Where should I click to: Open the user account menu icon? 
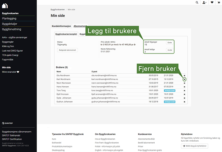point(204,3)
